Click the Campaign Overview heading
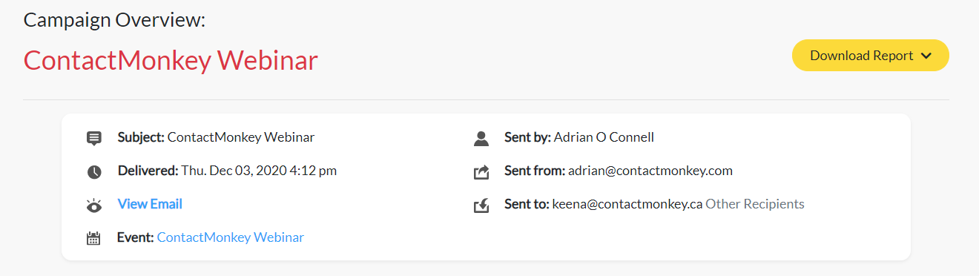Image resolution: width=979 pixels, height=276 pixels. 114,19
